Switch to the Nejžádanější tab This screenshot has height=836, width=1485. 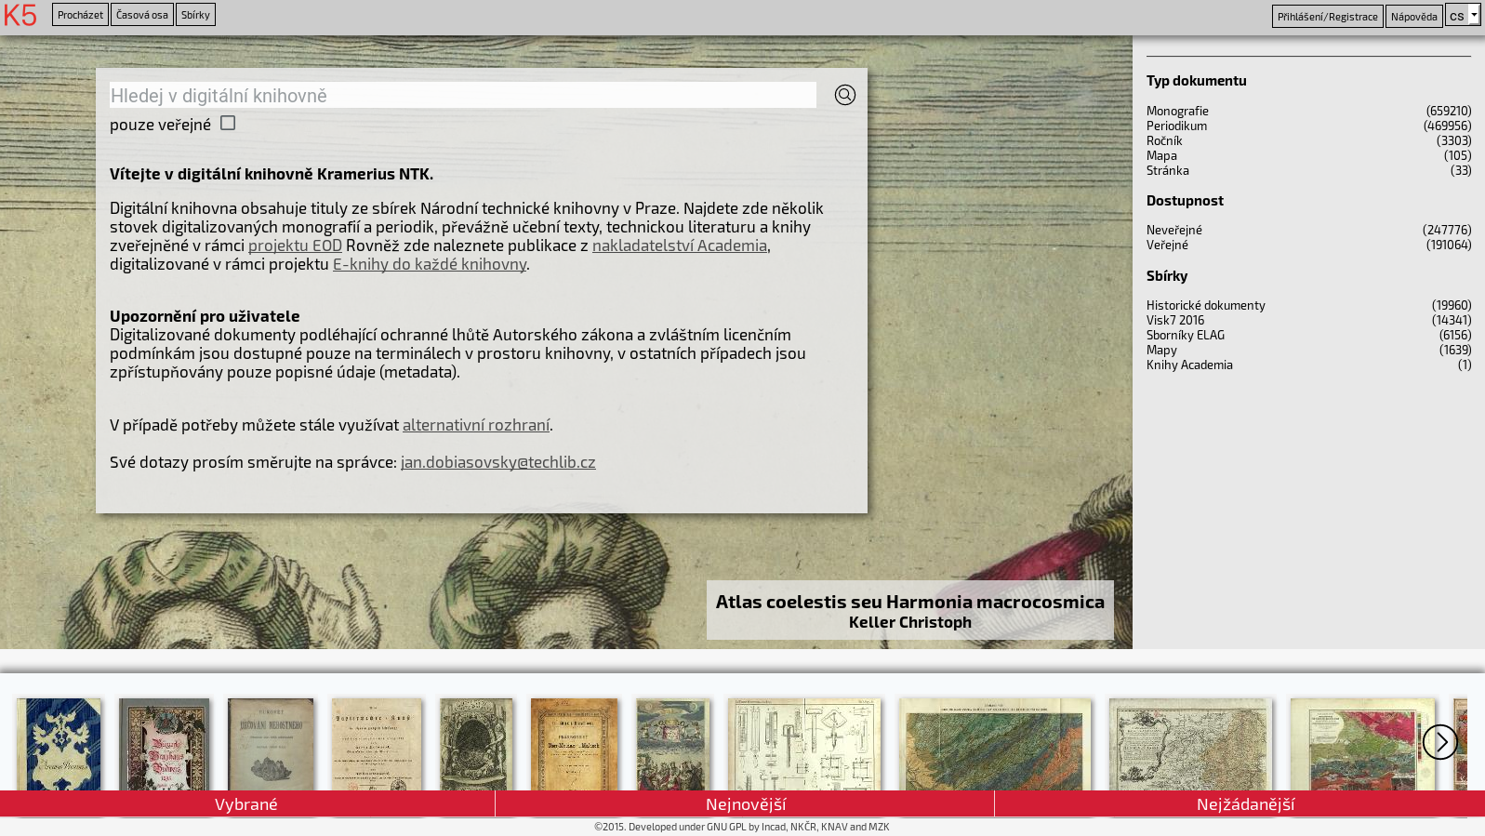click(x=1244, y=804)
